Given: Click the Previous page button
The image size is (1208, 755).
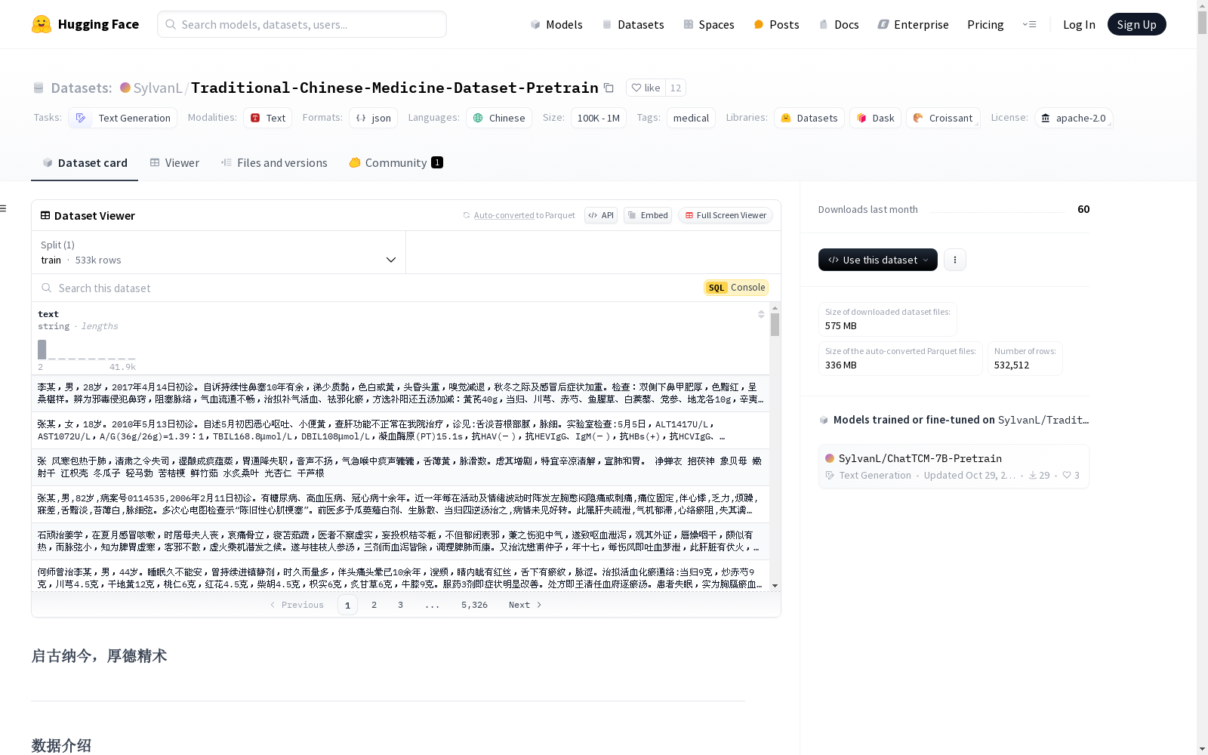Looking at the screenshot, I should [297, 605].
